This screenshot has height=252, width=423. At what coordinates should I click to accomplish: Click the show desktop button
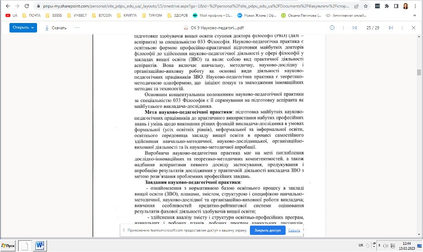[x=420, y=246]
